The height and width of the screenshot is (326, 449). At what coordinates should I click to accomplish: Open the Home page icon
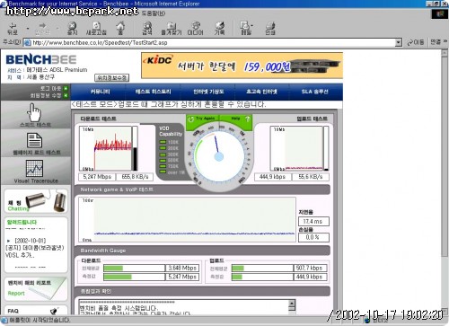coord(120,29)
